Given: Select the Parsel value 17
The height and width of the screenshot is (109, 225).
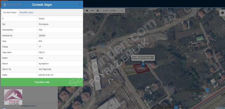Looking at the screenshot, I should (x=40, y=47).
